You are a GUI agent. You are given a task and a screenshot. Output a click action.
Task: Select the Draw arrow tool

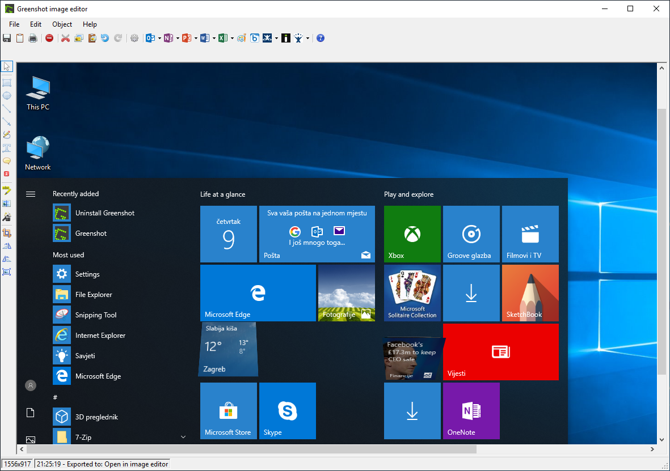[7, 122]
